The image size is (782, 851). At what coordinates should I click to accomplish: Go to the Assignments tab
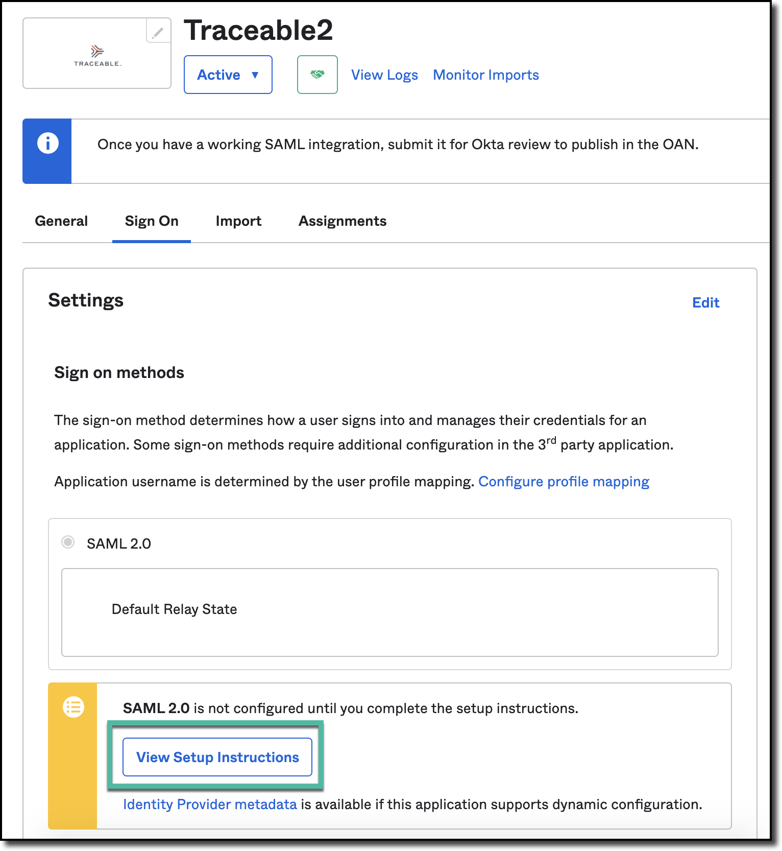343,221
